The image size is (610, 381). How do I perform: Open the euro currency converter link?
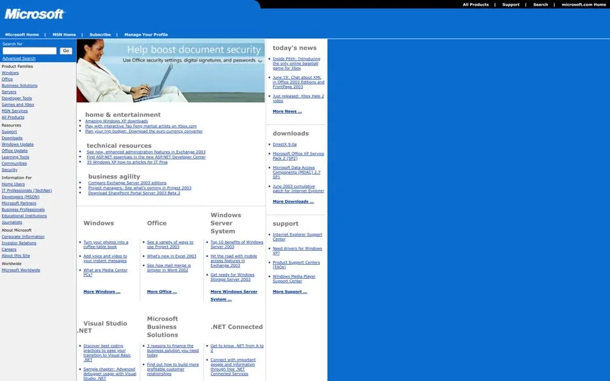144,131
